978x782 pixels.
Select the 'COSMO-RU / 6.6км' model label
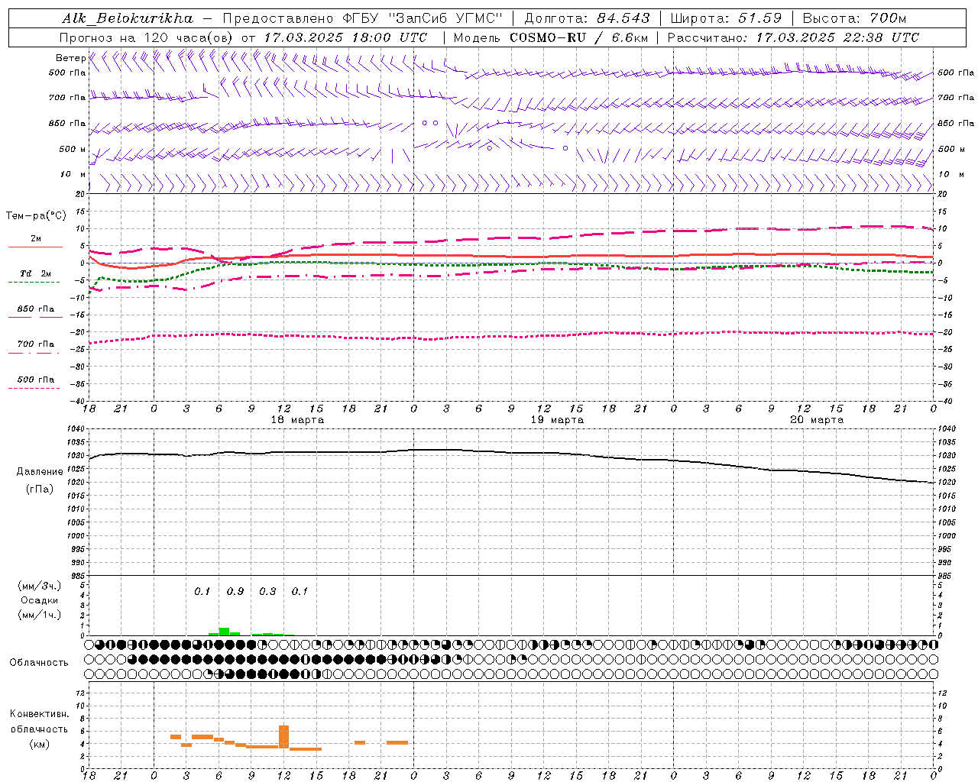[x=579, y=37]
